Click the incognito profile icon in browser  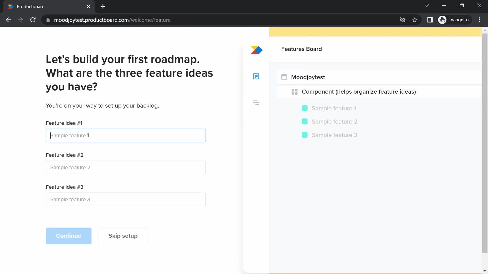point(443,20)
